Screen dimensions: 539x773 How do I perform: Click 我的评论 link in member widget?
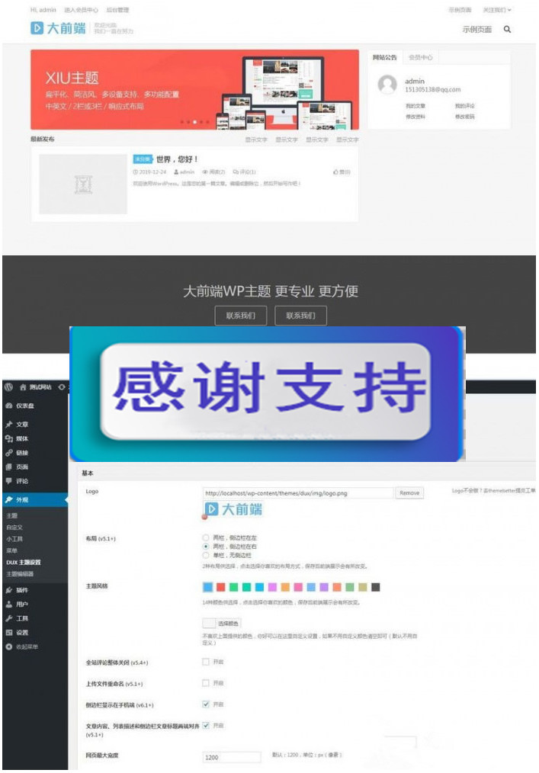point(464,106)
